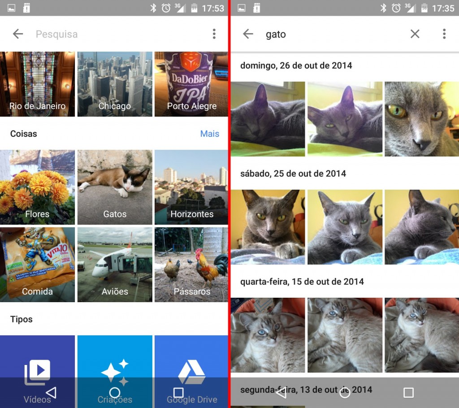Open the Rio de Janeiro place album

38,84
